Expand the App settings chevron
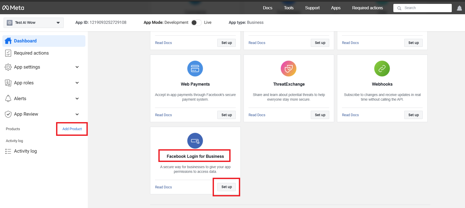 pyautogui.click(x=77, y=67)
